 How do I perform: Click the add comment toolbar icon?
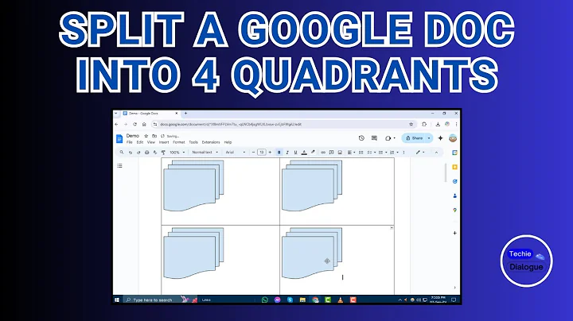(x=331, y=152)
